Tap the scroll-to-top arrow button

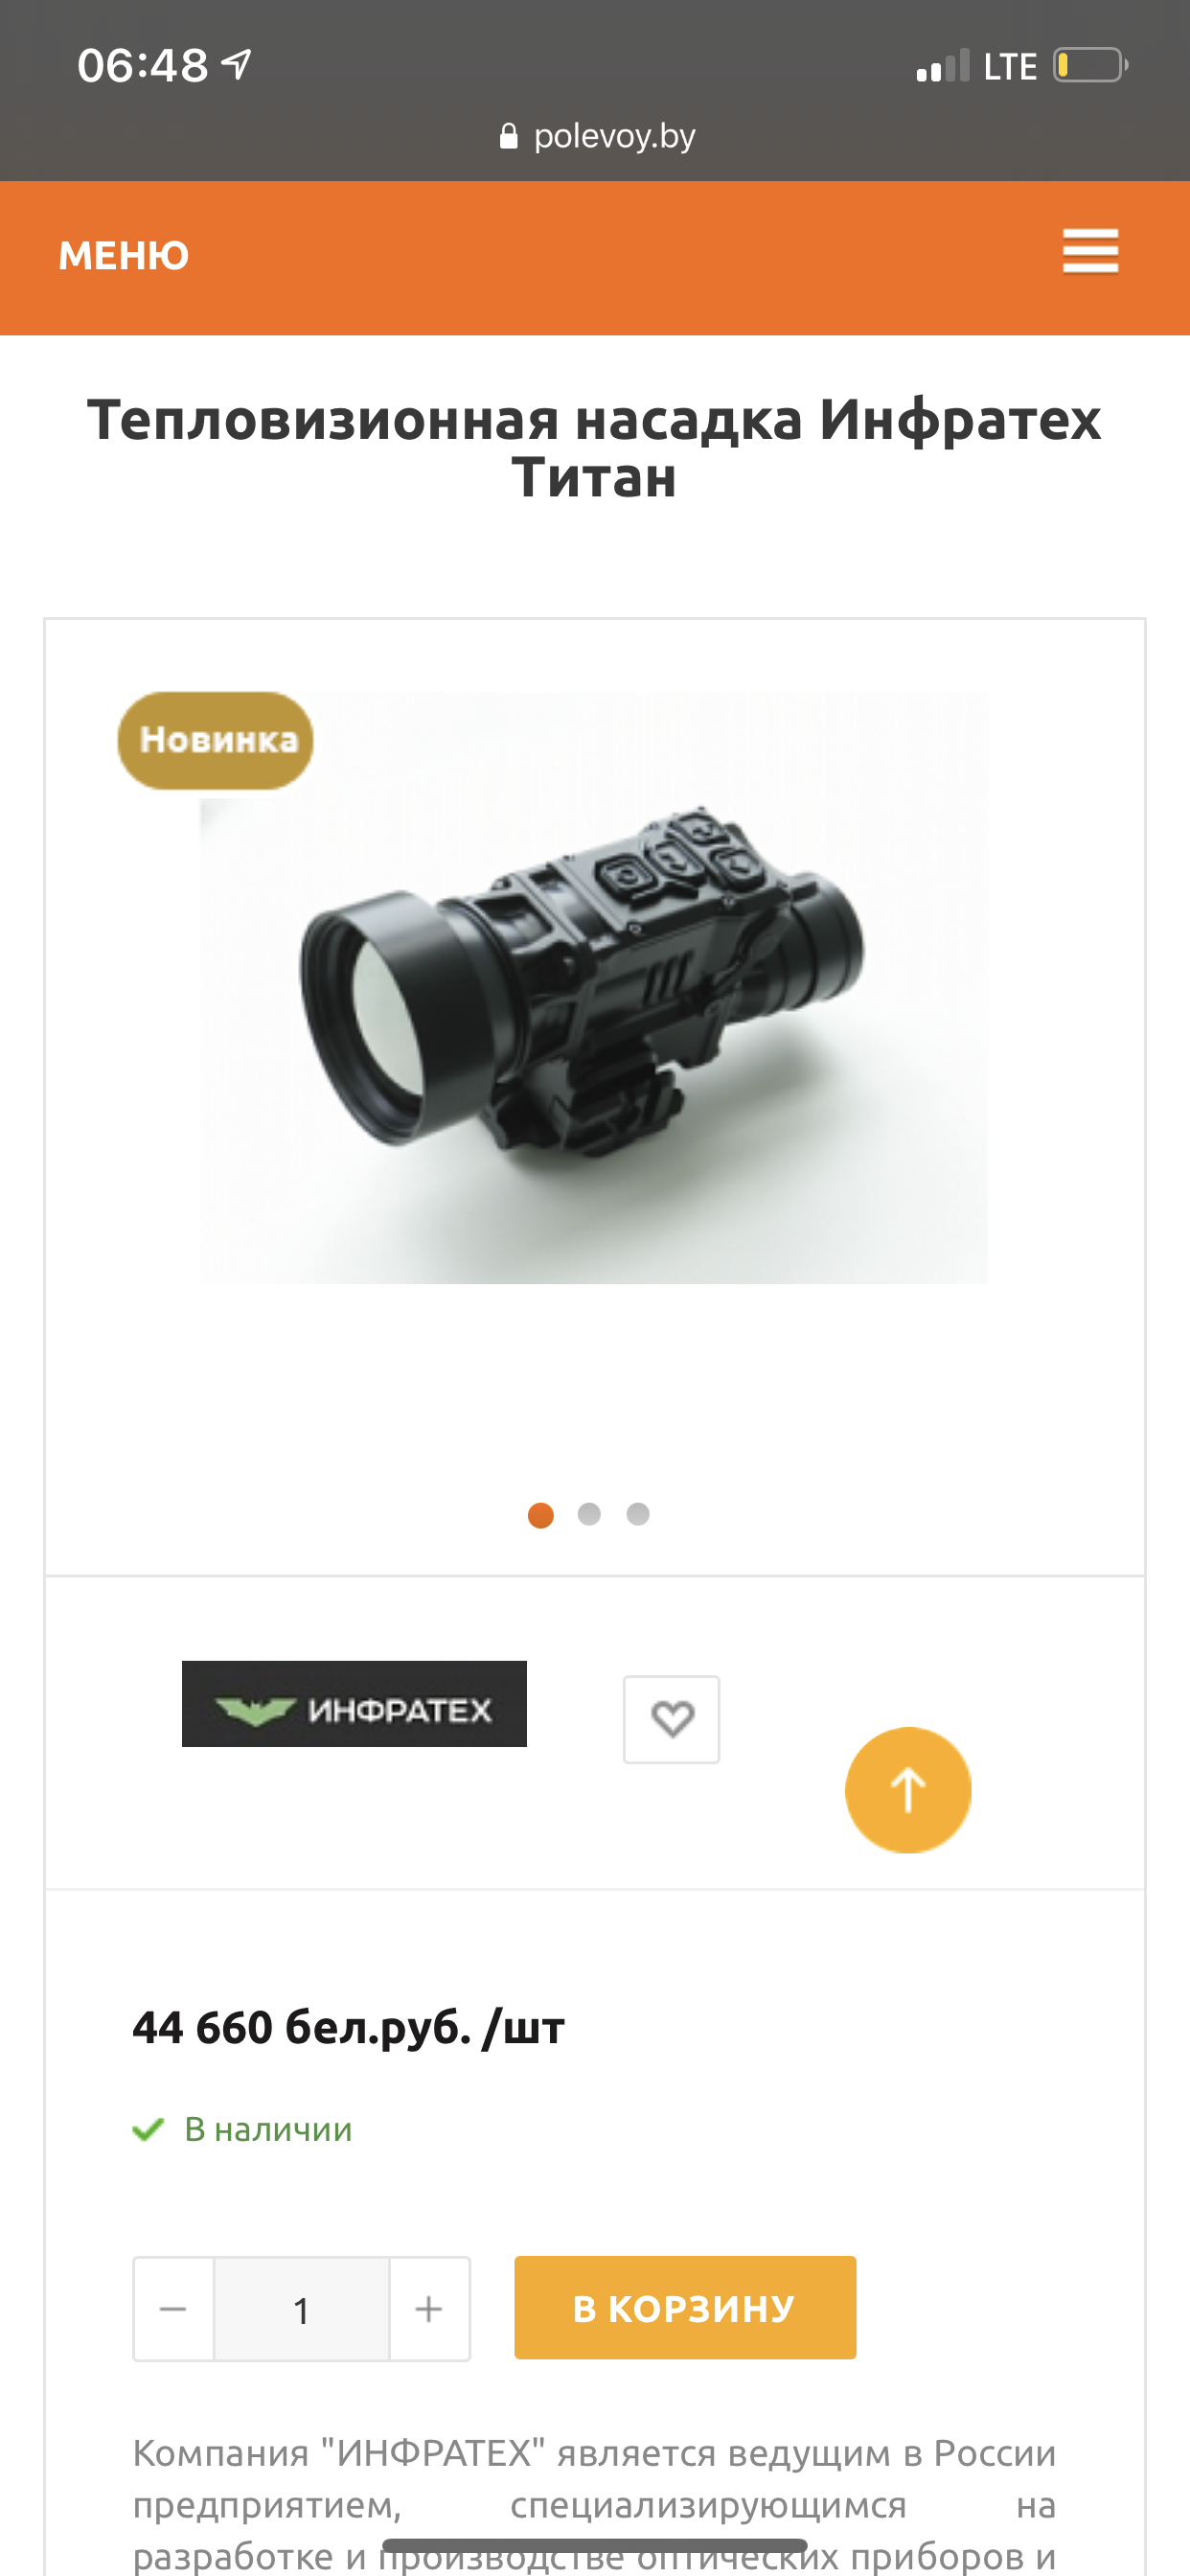coord(908,1790)
